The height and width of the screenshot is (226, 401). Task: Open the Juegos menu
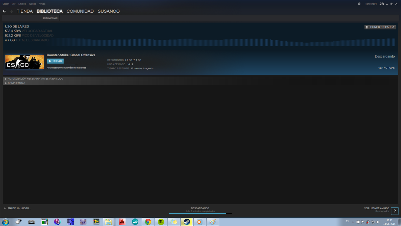point(32,4)
